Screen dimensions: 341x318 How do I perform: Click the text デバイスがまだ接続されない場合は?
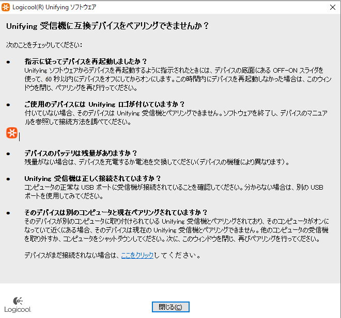coord(71,255)
